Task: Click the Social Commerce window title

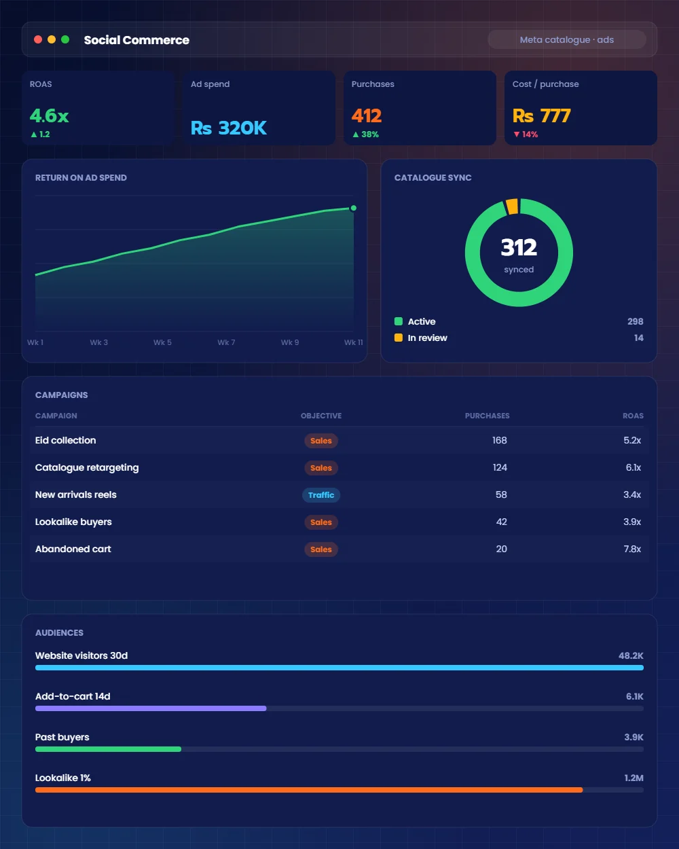Action: pyautogui.click(x=136, y=39)
